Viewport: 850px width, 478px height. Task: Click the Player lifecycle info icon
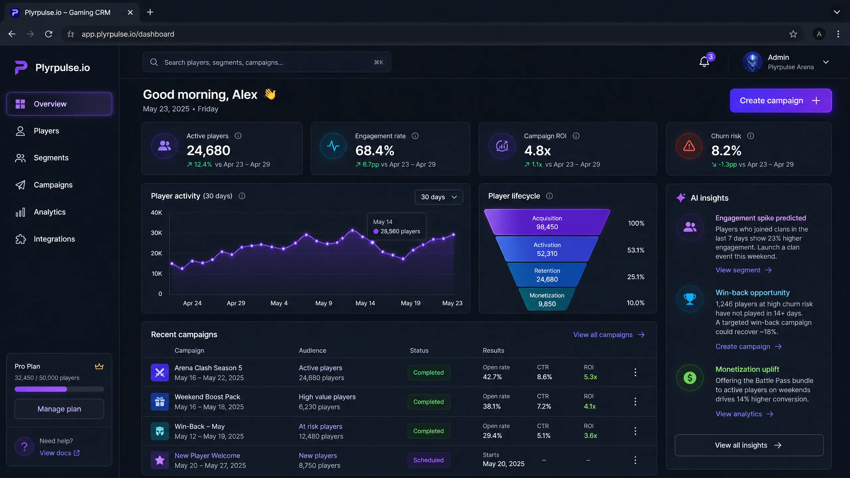point(550,196)
